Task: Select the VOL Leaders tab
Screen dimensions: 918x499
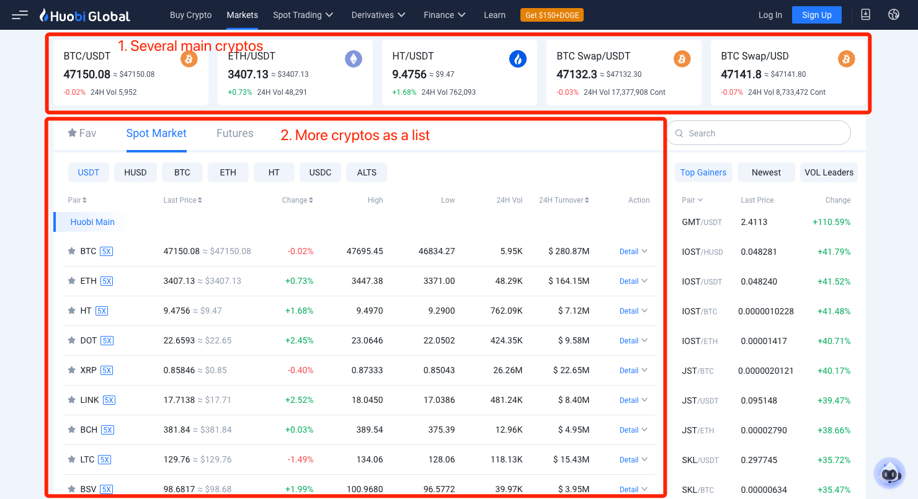Action: [x=829, y=172]
